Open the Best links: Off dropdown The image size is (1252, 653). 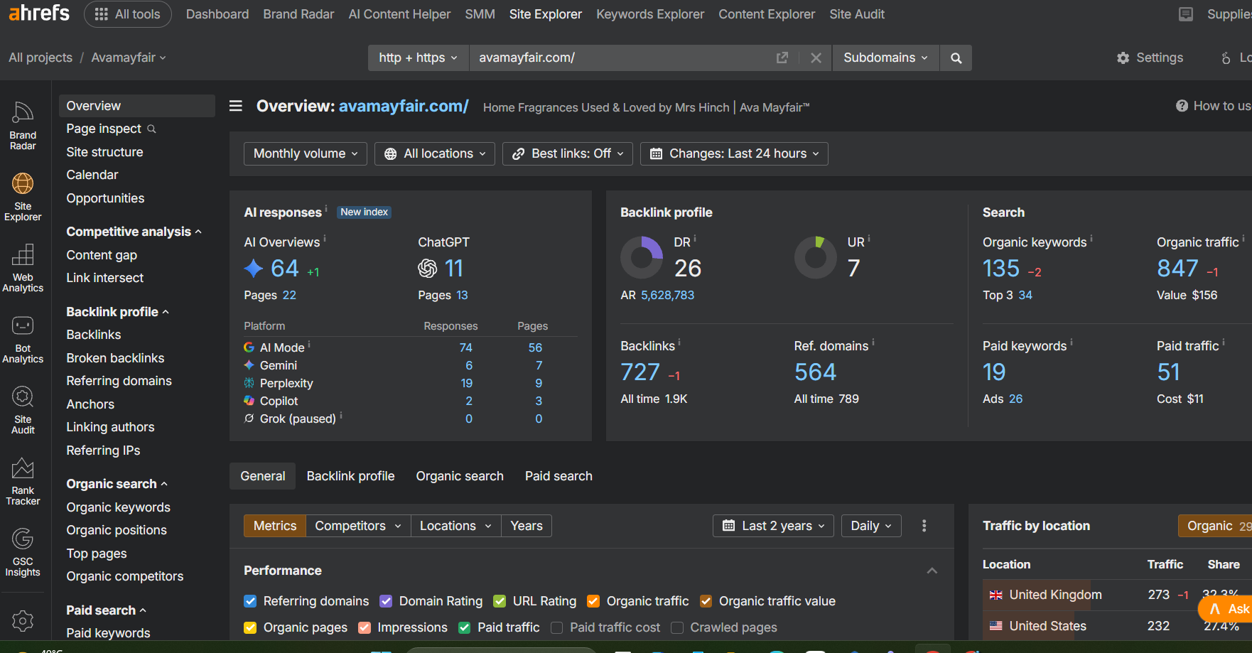click(x=568, y=153)
